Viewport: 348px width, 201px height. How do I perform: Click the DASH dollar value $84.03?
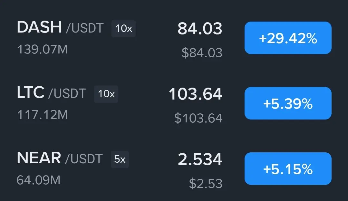202,53
